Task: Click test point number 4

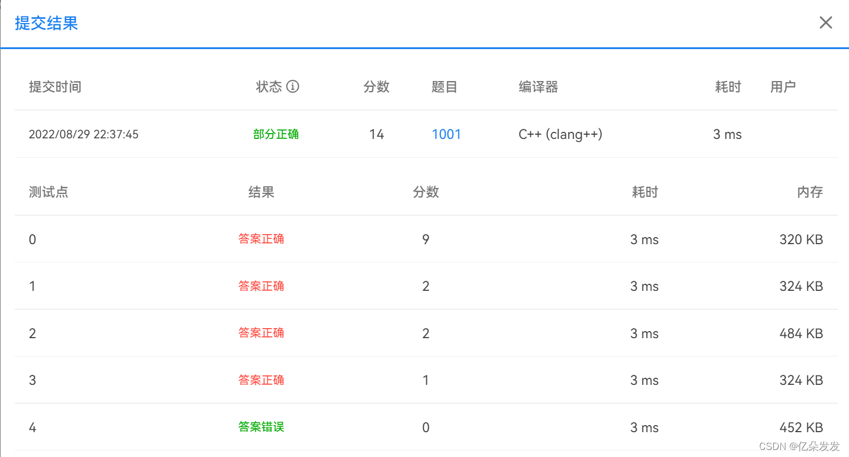Action: click(33, 427)
